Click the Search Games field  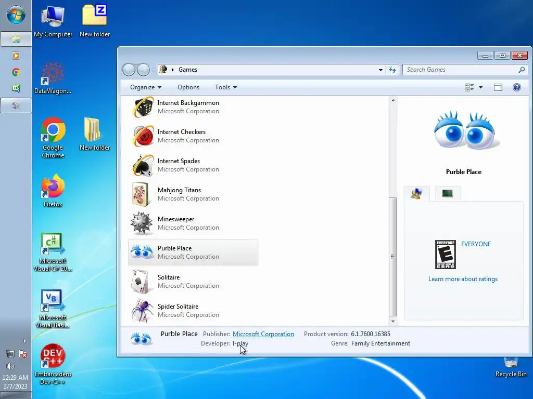465,70
